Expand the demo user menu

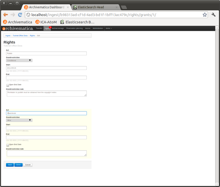coord(109,28)
